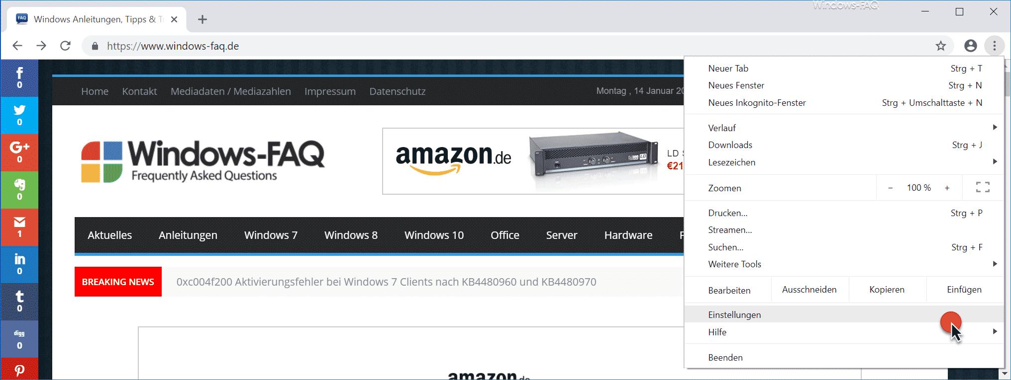Click Kopieren in Bearbeiten row
Image resolution: width=1011 pixels, height=380 pixels.
click(x=887, y=290)
